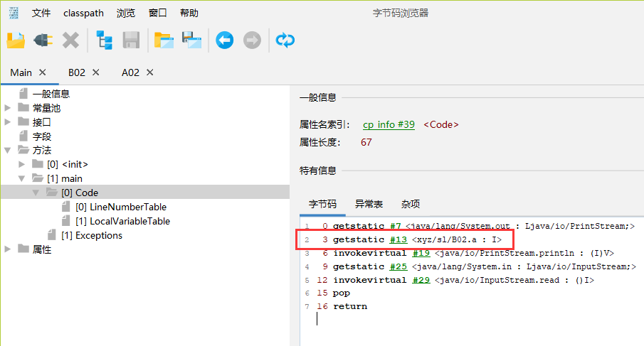The image size is (644, 346).
Task: Collapse the 方法 tree node arrow
Action: [x=7, y=151]
